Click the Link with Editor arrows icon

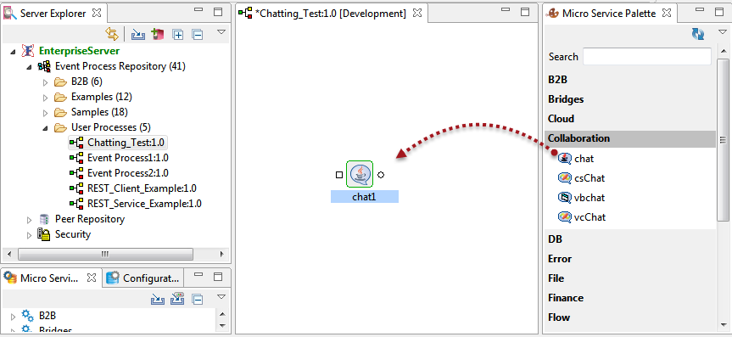pyautogui.click(x=112, y=34)
